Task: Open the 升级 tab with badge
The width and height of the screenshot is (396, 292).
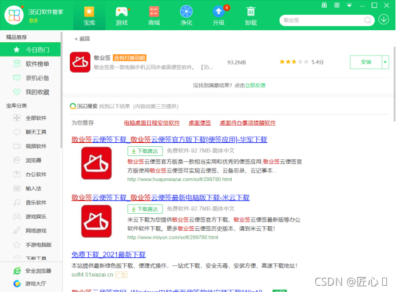Action: click(x=219, y=15)
